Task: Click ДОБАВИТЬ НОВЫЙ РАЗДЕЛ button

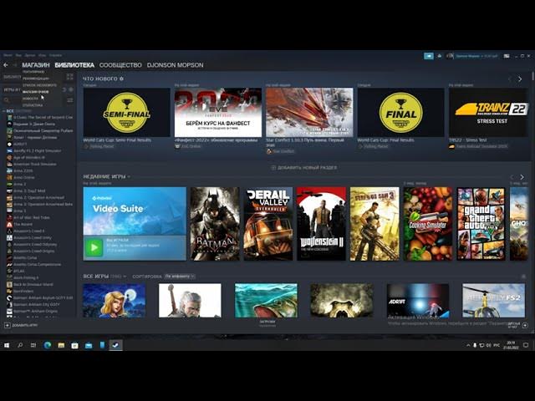Action: (303, 167)
